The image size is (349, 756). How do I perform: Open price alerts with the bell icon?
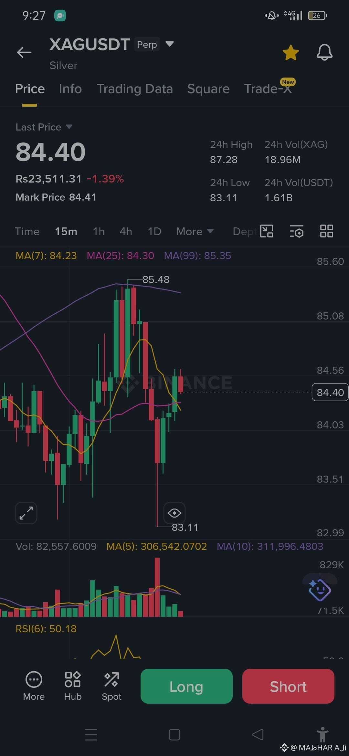click(324, 52)
